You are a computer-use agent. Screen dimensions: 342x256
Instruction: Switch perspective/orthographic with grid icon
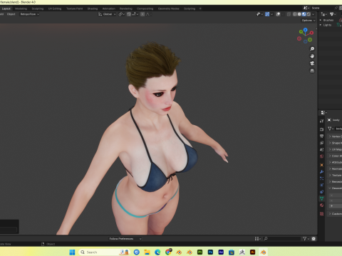click(x=312, y=70)
